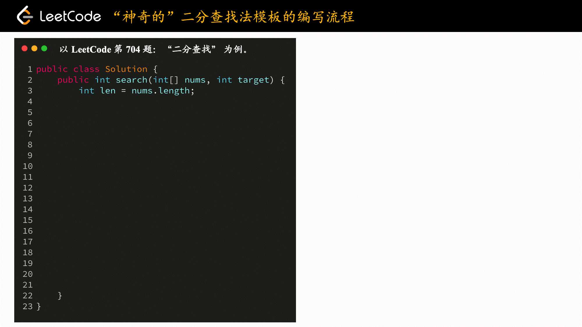Image resolution: width=582 pixels, height=327 pixels.
Task: Toggle syntax highlighting theme
Action: (44, 49)
